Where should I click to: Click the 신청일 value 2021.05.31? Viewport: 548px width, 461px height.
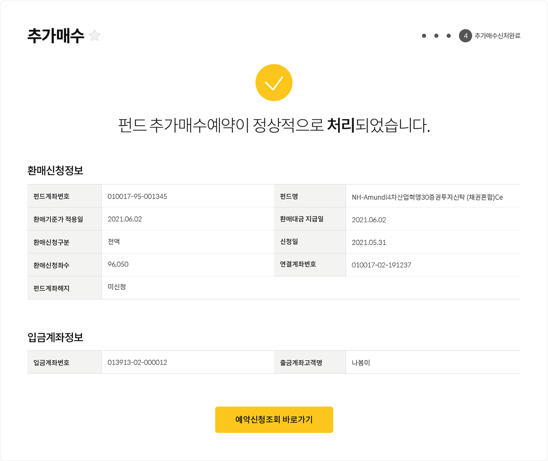click(369, 242)
